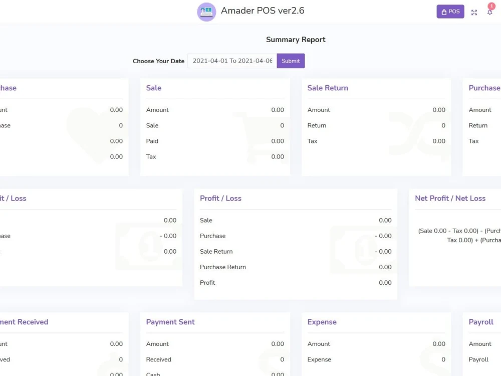
Task: Click the Profit / Loss center card heading
Action: pos(220,198)
